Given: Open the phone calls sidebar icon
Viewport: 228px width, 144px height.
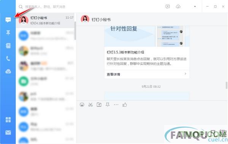Looking at the screenshot, I should click(x=8, y=59).
